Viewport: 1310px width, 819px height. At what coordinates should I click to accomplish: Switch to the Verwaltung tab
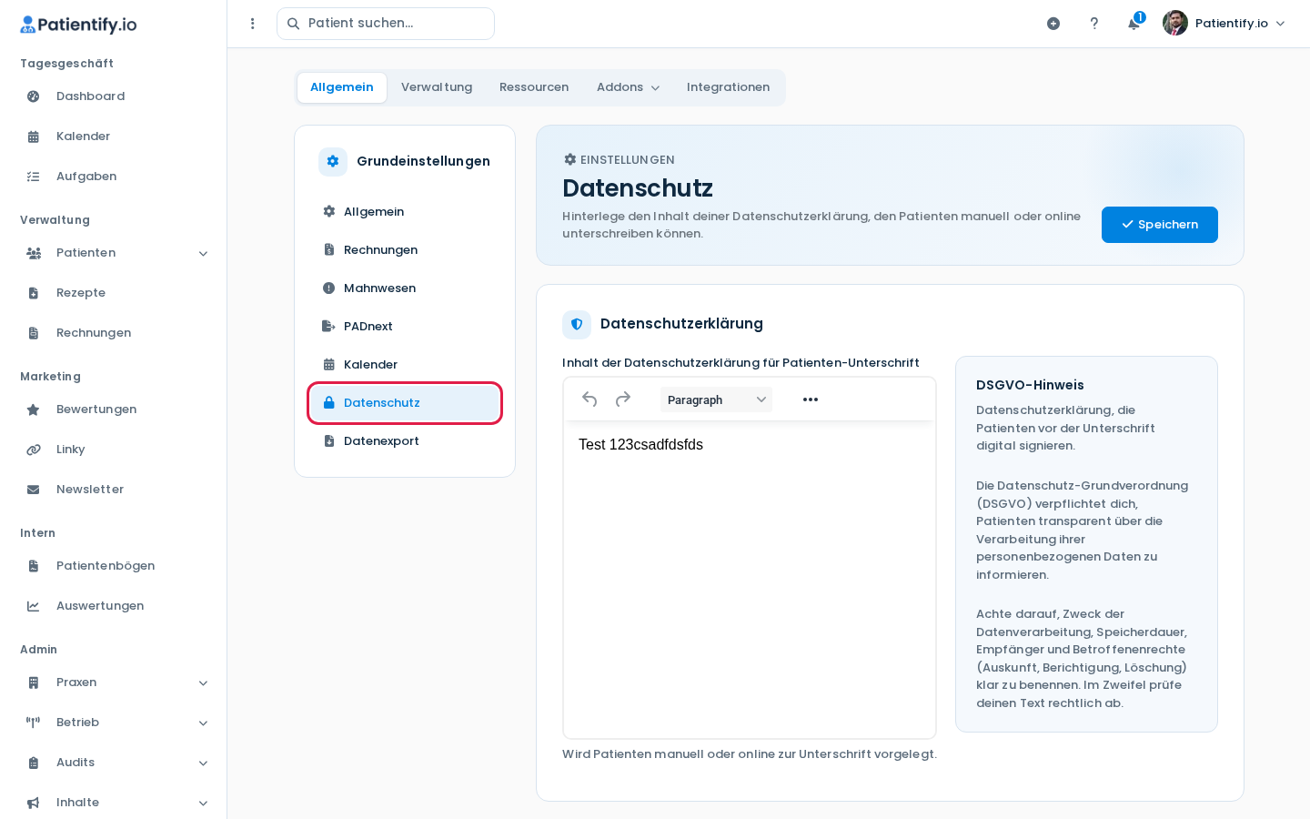pos(437,87)
